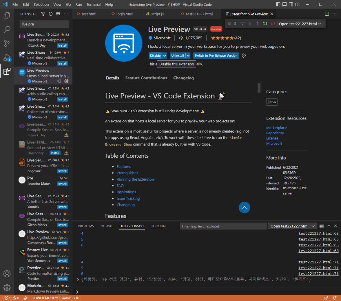Viewport: 341px width, 301px height.
Task: Open the Extensions view icon
Action: [7, 71]
